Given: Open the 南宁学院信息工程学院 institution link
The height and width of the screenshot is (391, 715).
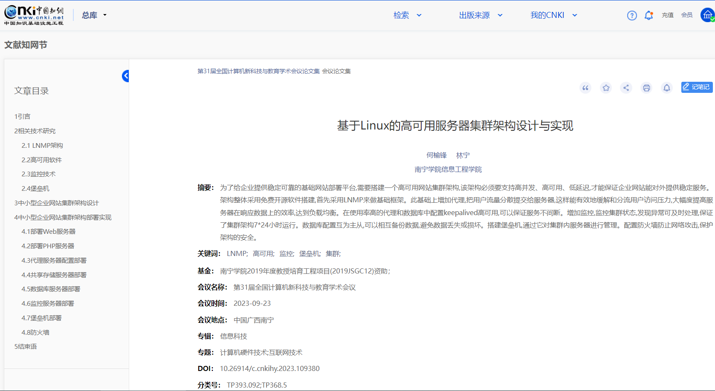Looking at the screenshot, I should (448, 169).
